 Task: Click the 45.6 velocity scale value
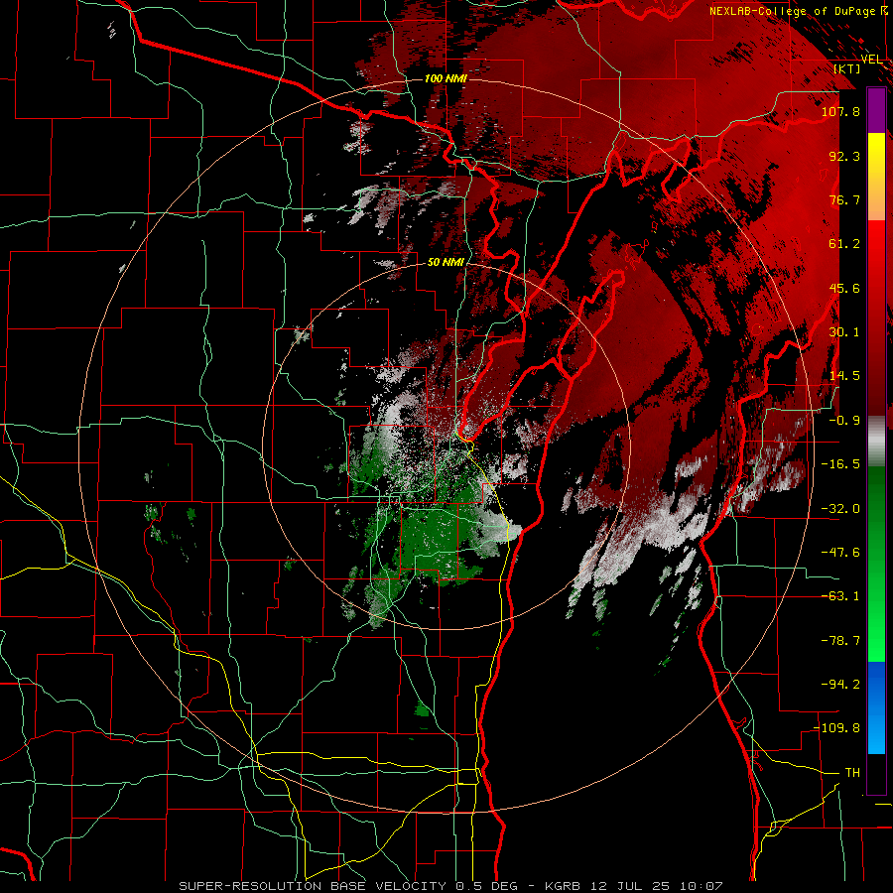pyautogui.click(x=844, y=288)
